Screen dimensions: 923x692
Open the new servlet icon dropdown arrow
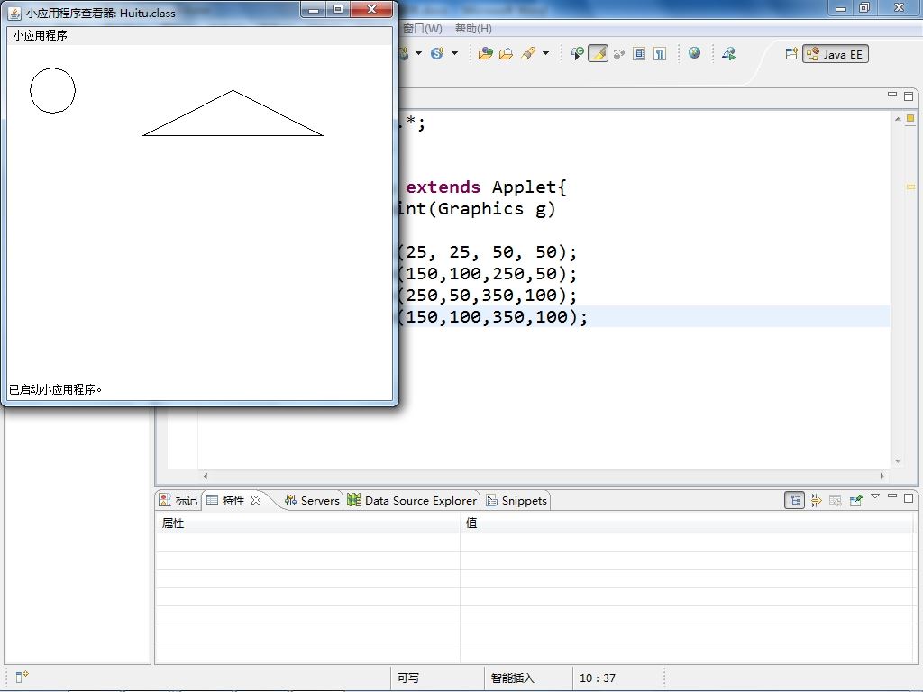454,53
